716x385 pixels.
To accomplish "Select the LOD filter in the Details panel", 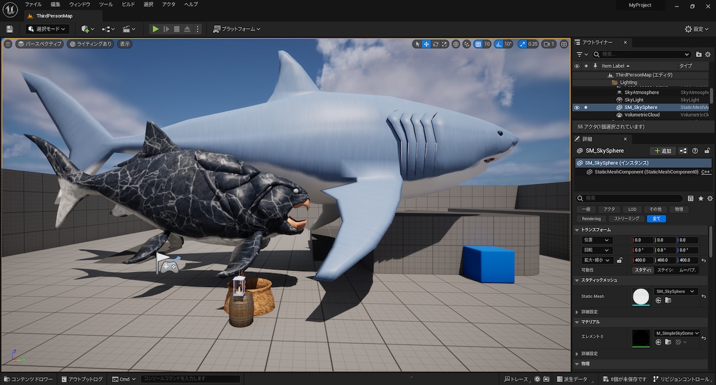I will click(632, 209).
